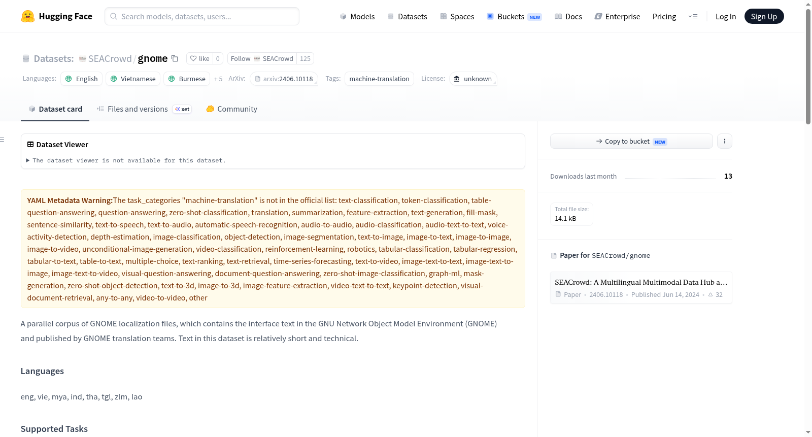
Task: Click the table of contents icon at left edge
Action: coord(3,140)
